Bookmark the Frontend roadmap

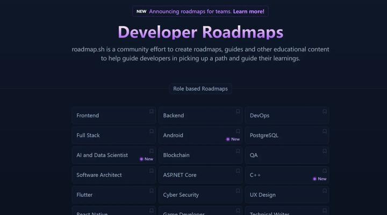tap(152, 112)
